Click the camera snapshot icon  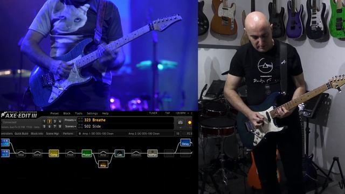[181, 122]
